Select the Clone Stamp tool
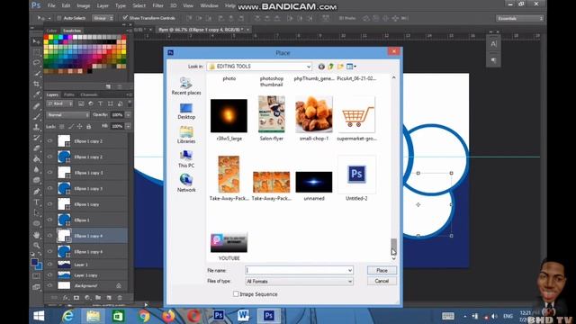Image resolution: width=576 pixels, height=324 pixels. click(x=36, y=128)
